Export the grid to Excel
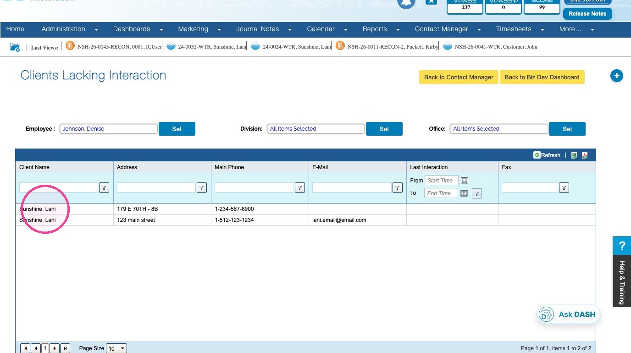This screenshot has width=631, height=353. coord(574,155)
